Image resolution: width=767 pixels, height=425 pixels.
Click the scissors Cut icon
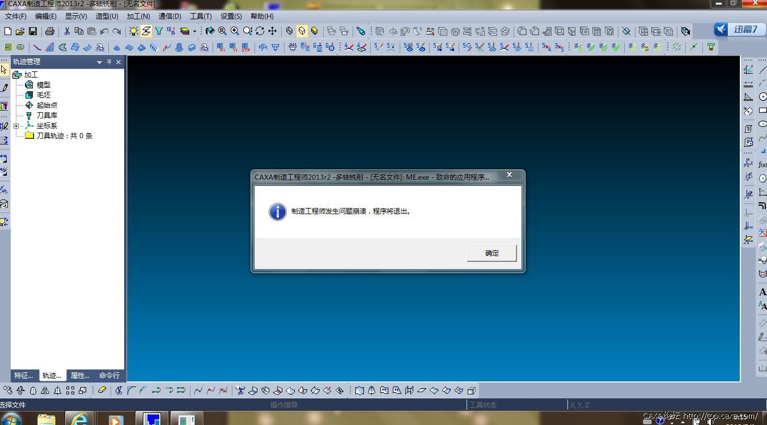click(x=67, y=31)
